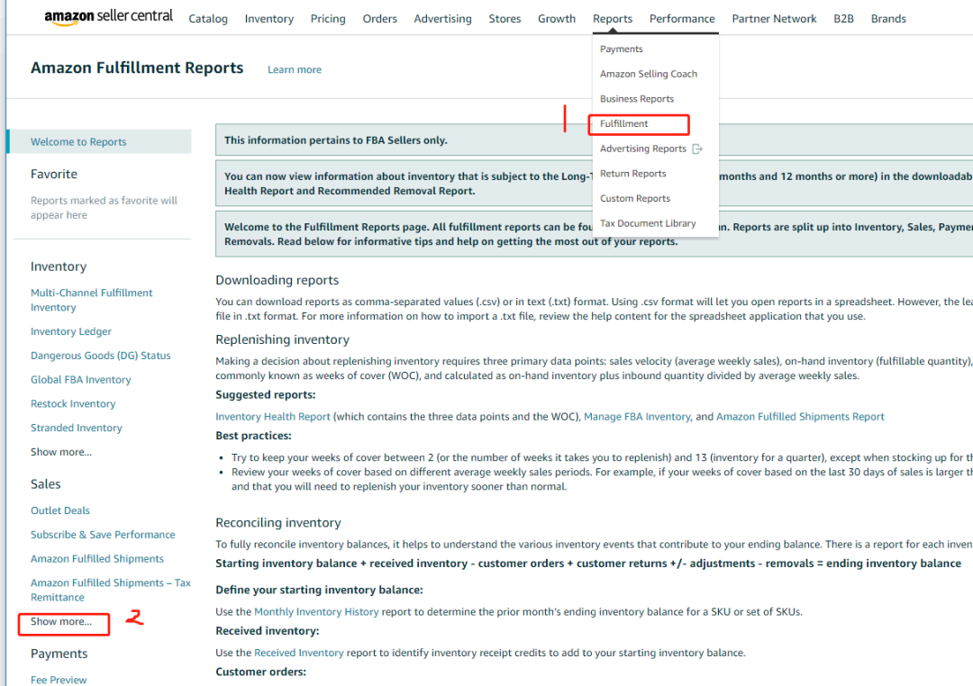973x686 pixels.
Task: Open the Stores menu
Action: pos(505,19)
